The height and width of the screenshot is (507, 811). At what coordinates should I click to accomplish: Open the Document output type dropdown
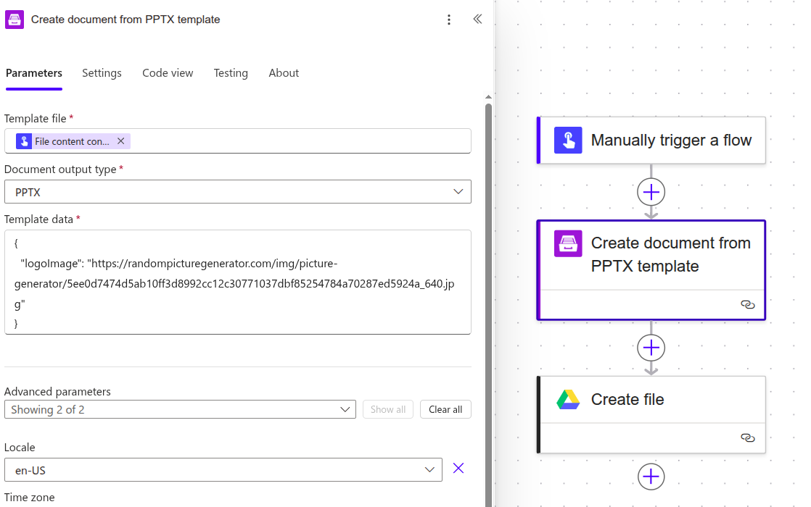pos(238,192)
